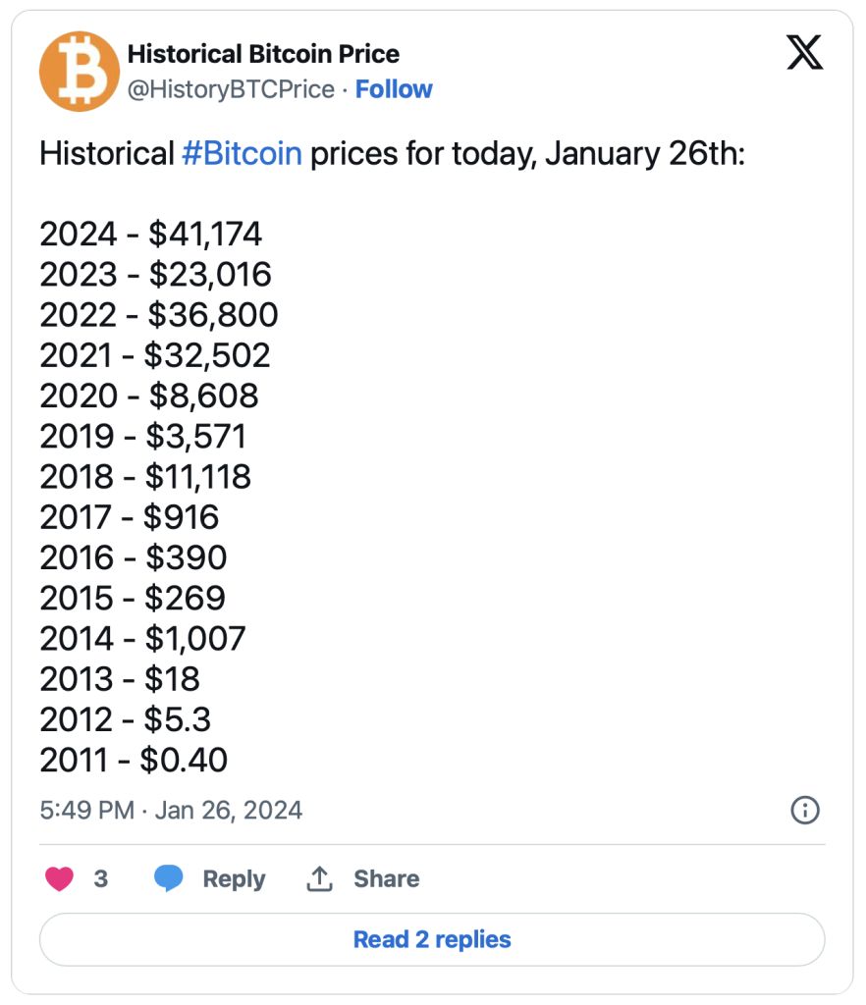Image resolution: width=866 pixels, height=1005 pixels.
Task: Open the X logo in the corner
Action: [805, 53]
